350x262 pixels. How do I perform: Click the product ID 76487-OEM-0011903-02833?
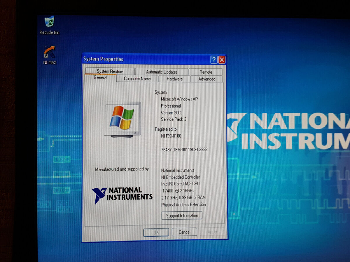click(184, 150)
